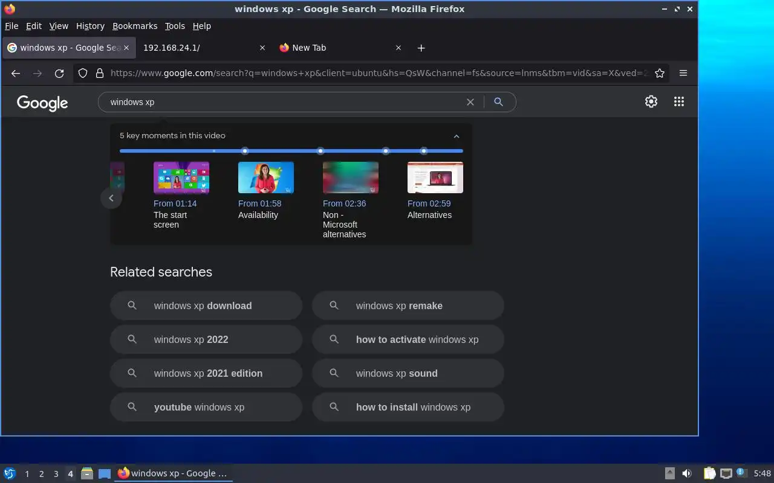Search how to activate windows xp
The width and height of the screenshot is (774, 483).
pos(408,339)
